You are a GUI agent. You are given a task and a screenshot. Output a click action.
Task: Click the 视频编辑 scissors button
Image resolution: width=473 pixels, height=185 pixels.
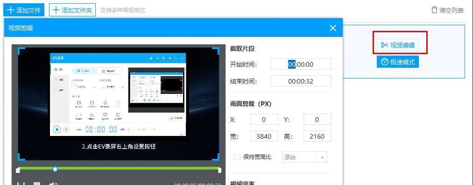(397, 45)
